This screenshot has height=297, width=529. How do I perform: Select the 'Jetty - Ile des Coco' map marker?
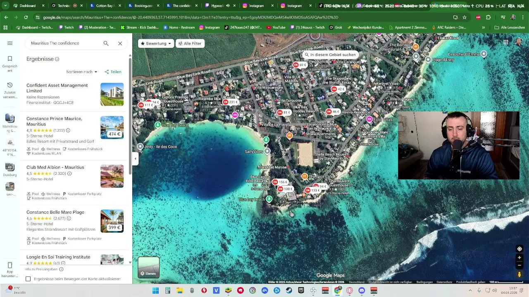click(140, 146)
